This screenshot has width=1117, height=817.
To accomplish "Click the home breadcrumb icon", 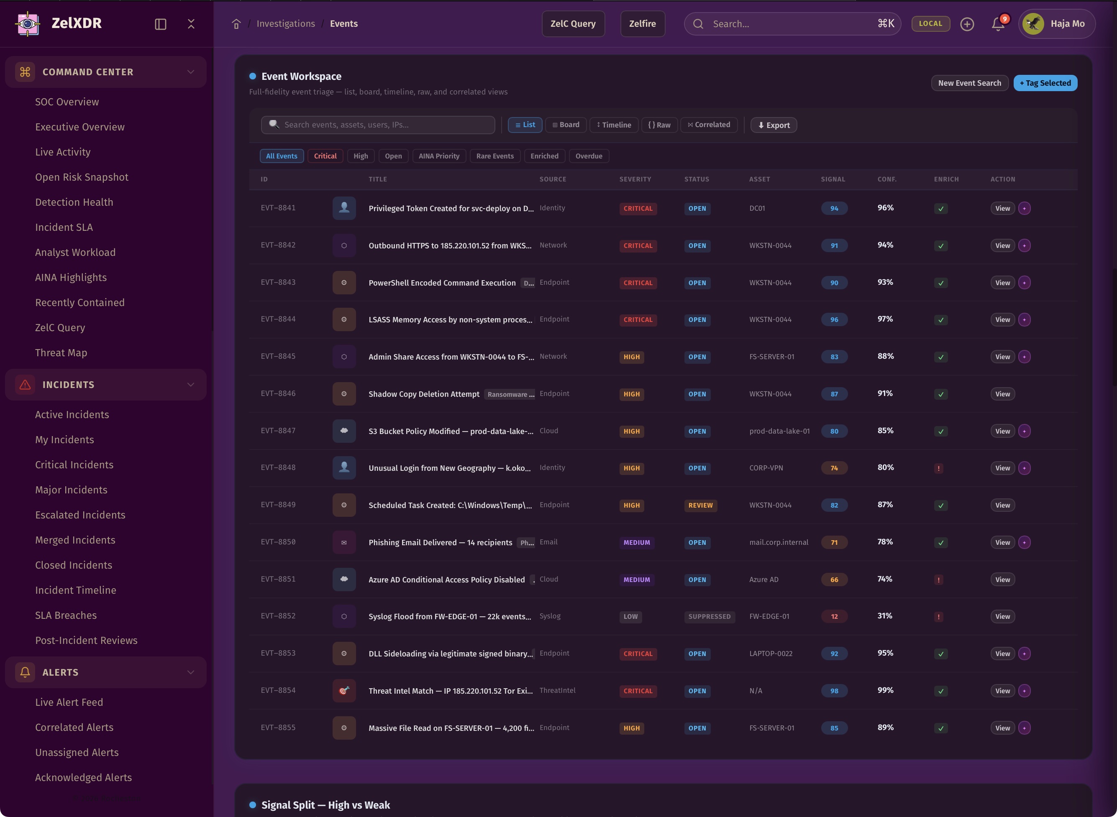I will click(x=236, y=24).
